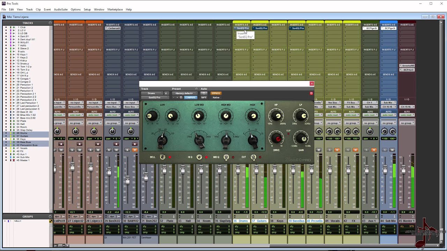Record-enable the Lstprct2 track

pyautogui.click(x=79, y=144)
